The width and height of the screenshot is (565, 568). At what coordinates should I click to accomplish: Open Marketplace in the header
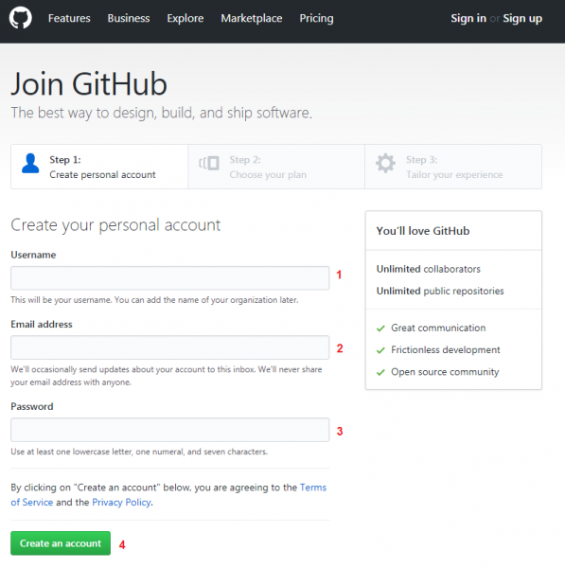[252, 18]
